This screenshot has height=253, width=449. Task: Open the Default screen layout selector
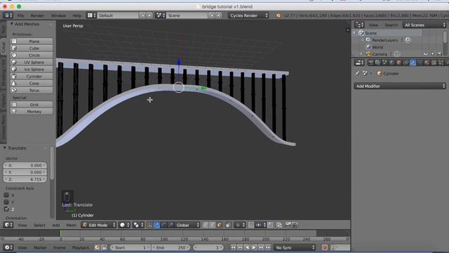pos(91,15)
